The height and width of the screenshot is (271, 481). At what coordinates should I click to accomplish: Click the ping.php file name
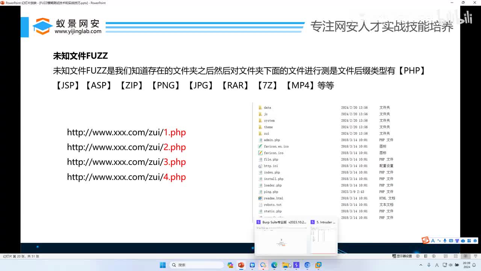point(271,192)
